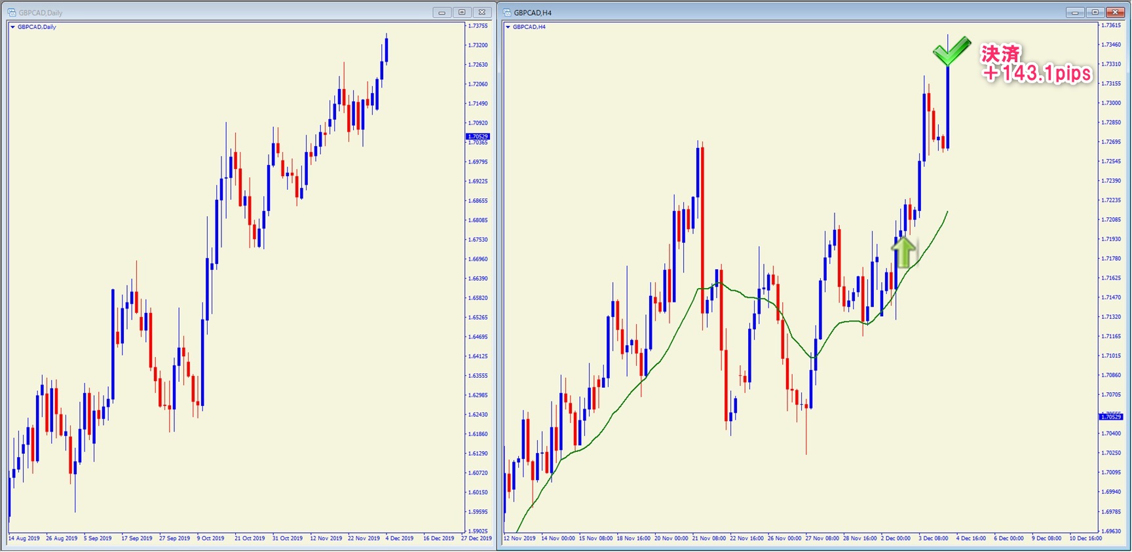Viewport: 1132px width, 552px height.
Task: Select current price tag 1.70529 on H4 chart
Action: point(1110,416)
